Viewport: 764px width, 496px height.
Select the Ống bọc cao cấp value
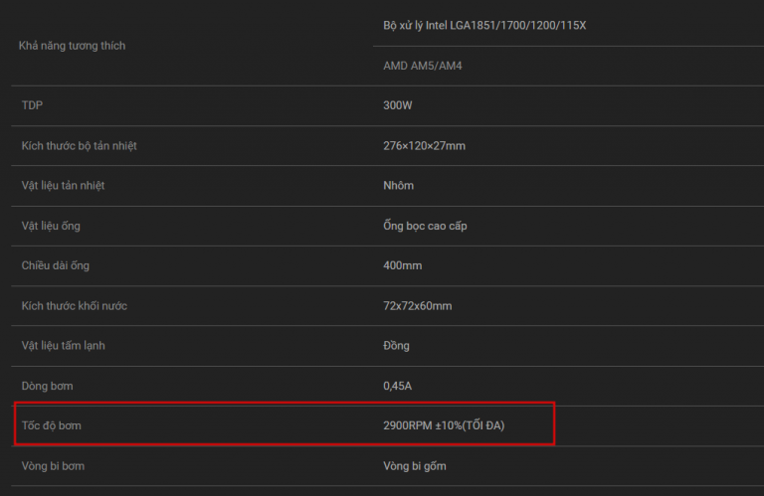(425, 226)
